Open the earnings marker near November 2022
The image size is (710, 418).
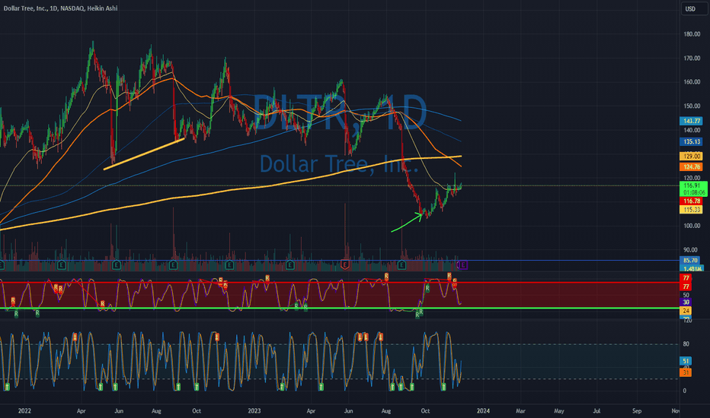229,265
